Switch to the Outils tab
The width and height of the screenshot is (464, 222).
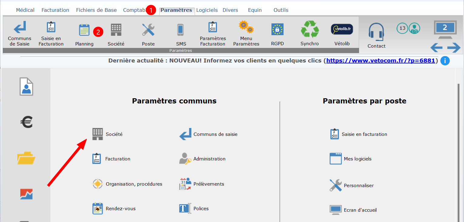coord(281,10)
